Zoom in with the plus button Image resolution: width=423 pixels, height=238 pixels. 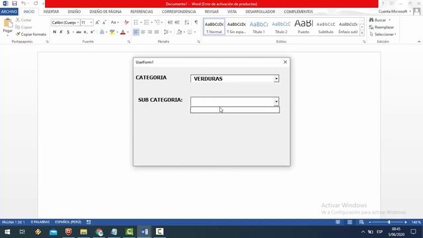pyautogui.click(x=405, y=222)
